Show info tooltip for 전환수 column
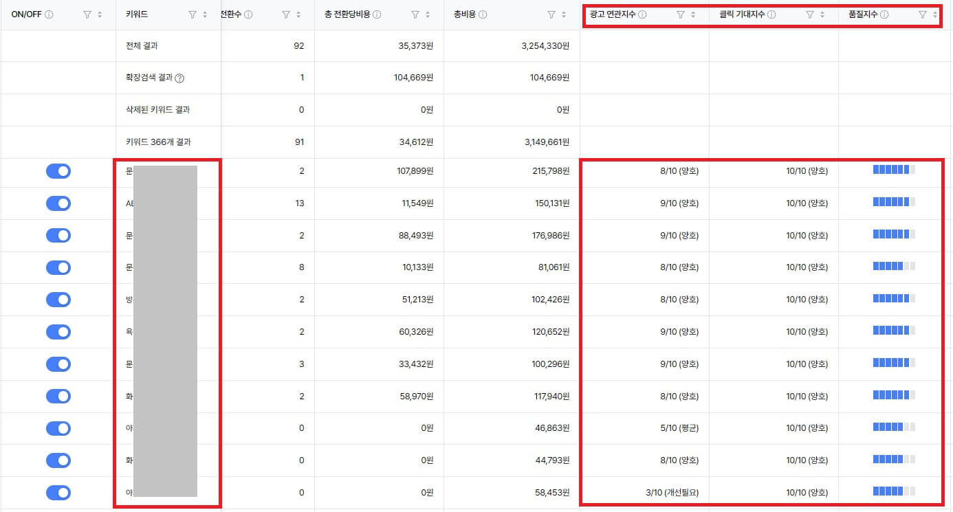The height and width of the screenshot is (512, 953). pos(248,14)
